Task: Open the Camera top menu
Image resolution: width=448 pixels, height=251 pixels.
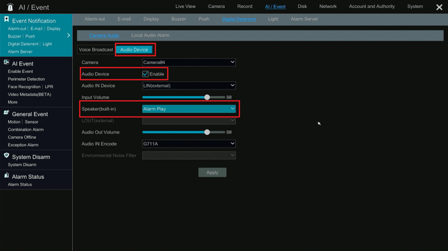Action: tap(216, 6)
